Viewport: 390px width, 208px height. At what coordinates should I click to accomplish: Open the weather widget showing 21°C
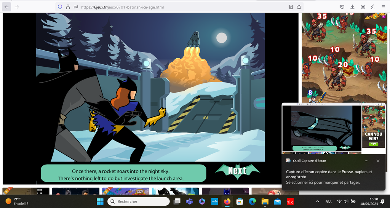[x=17, y=201]
